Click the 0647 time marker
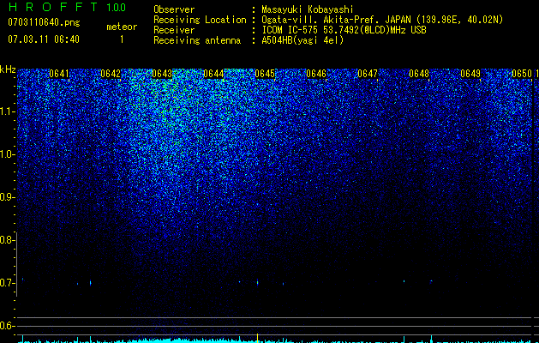The image size is (539, 343). (x=368, y=74)
